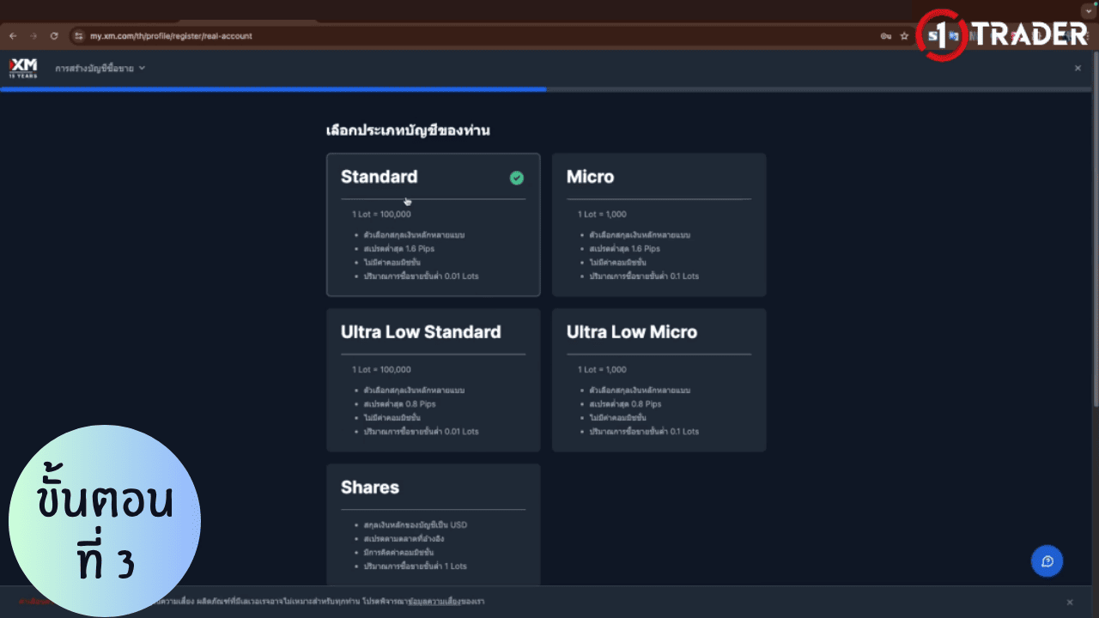Open the blue help chat bubble
Screen dimensions: 1099x618
pyautogui.click(x=1047, y=561)
